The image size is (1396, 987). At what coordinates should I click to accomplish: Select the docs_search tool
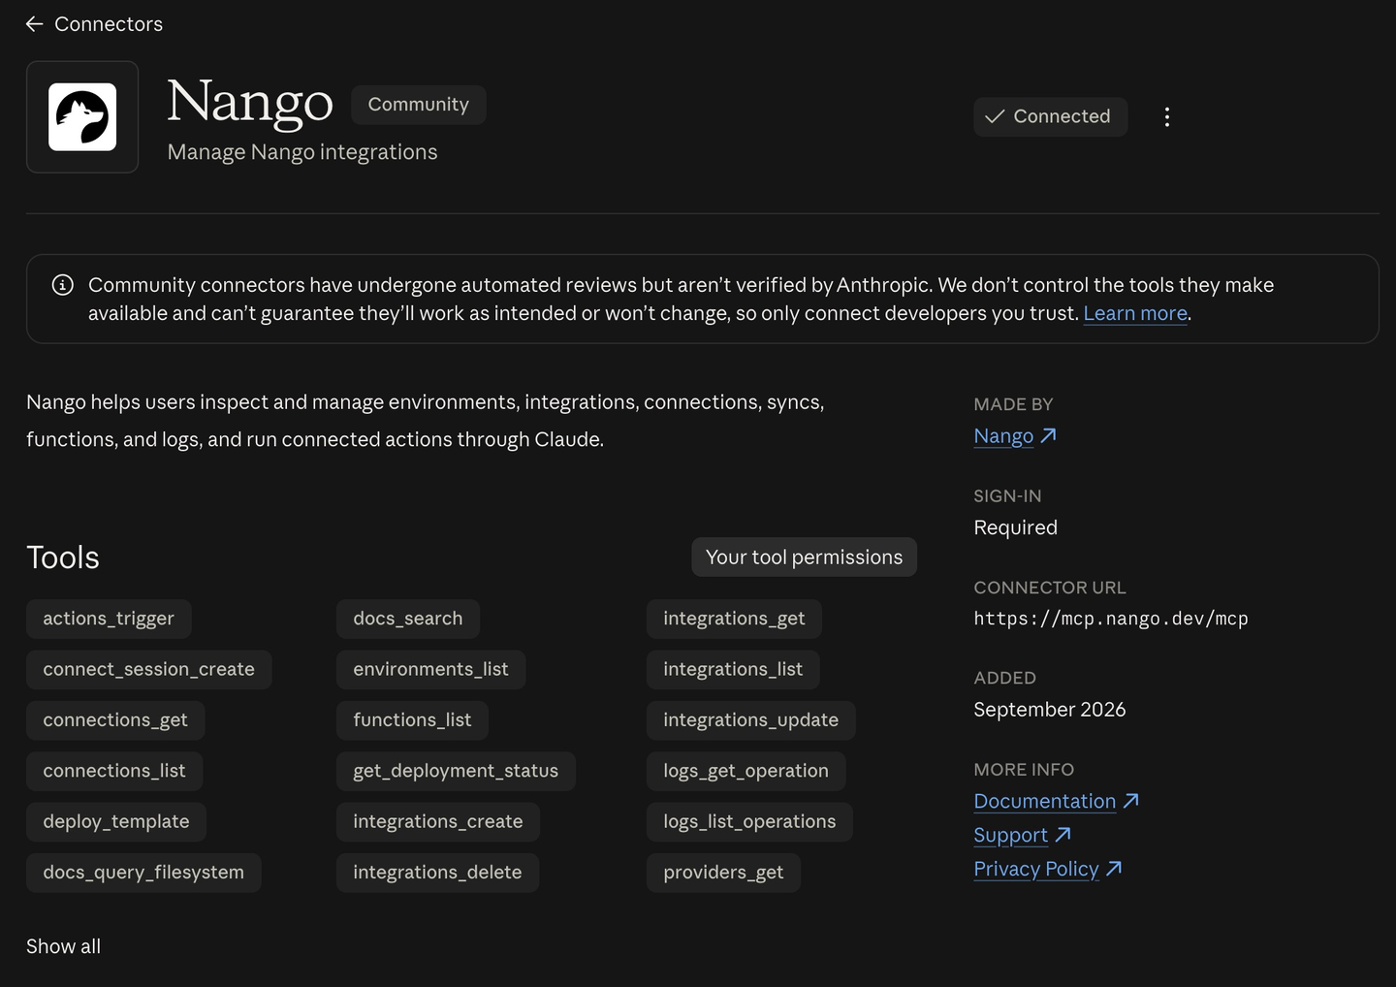pos(408,619)
